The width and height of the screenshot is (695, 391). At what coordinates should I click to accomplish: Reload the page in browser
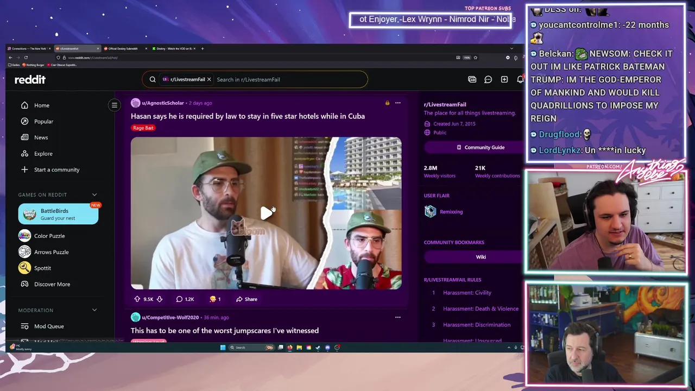[26, 58]
